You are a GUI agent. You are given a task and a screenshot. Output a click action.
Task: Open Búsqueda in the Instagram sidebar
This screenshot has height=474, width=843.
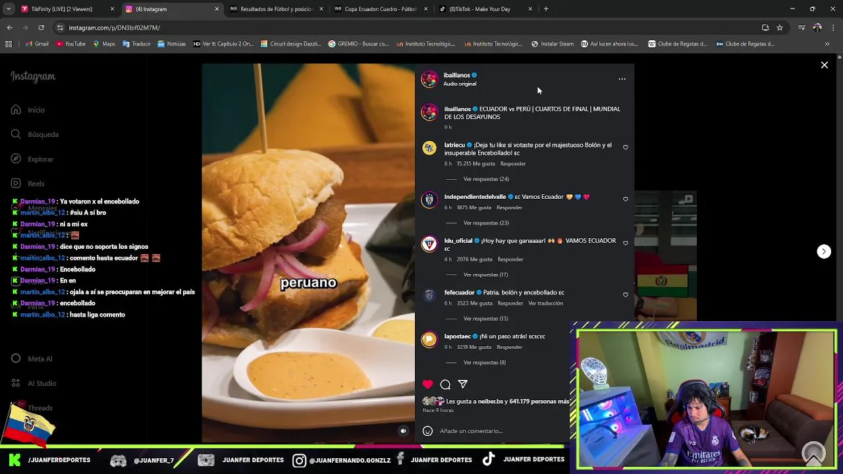[36, 134]
